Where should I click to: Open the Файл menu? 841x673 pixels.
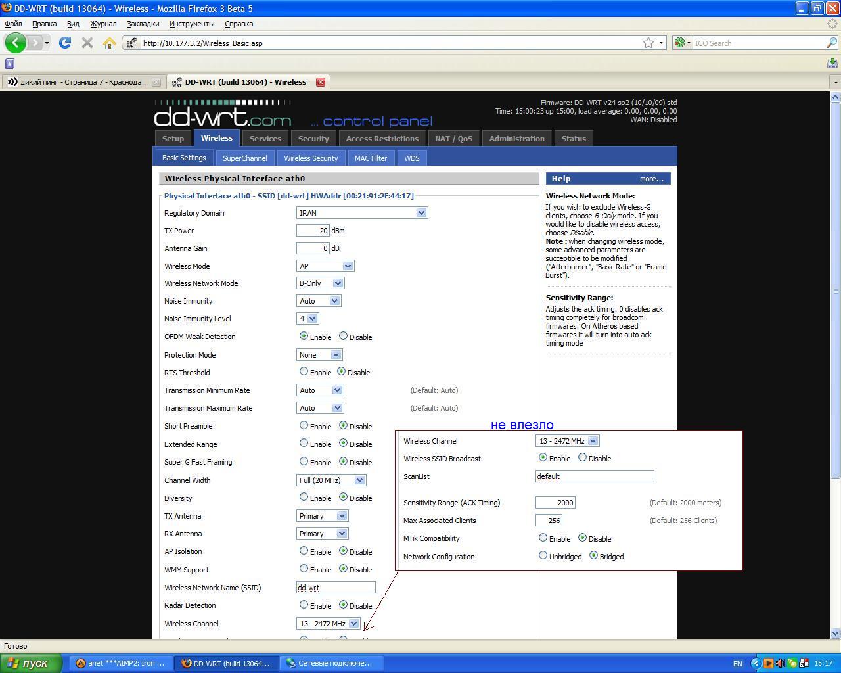coord(13,24)
